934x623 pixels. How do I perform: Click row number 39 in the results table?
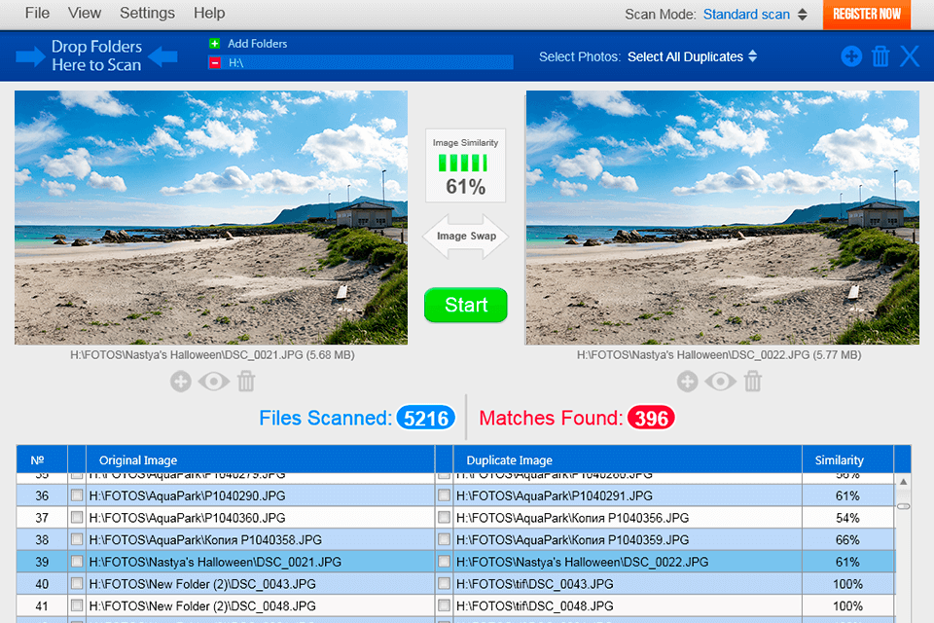point(42,563)
